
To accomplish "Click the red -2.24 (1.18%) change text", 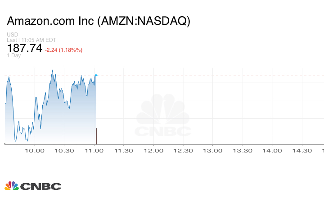I will (x=63, y=50).
